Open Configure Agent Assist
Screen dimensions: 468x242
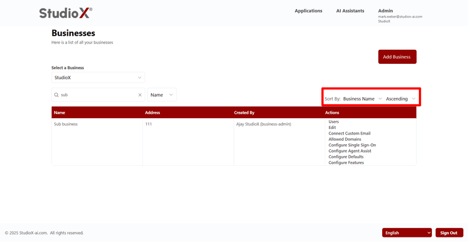coord(350,151)
